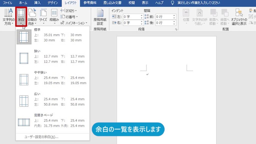The image size is (256, 144).
Task: Choose ユーザー設定の余白 custom margins option
Action: (x=41, y=137)
